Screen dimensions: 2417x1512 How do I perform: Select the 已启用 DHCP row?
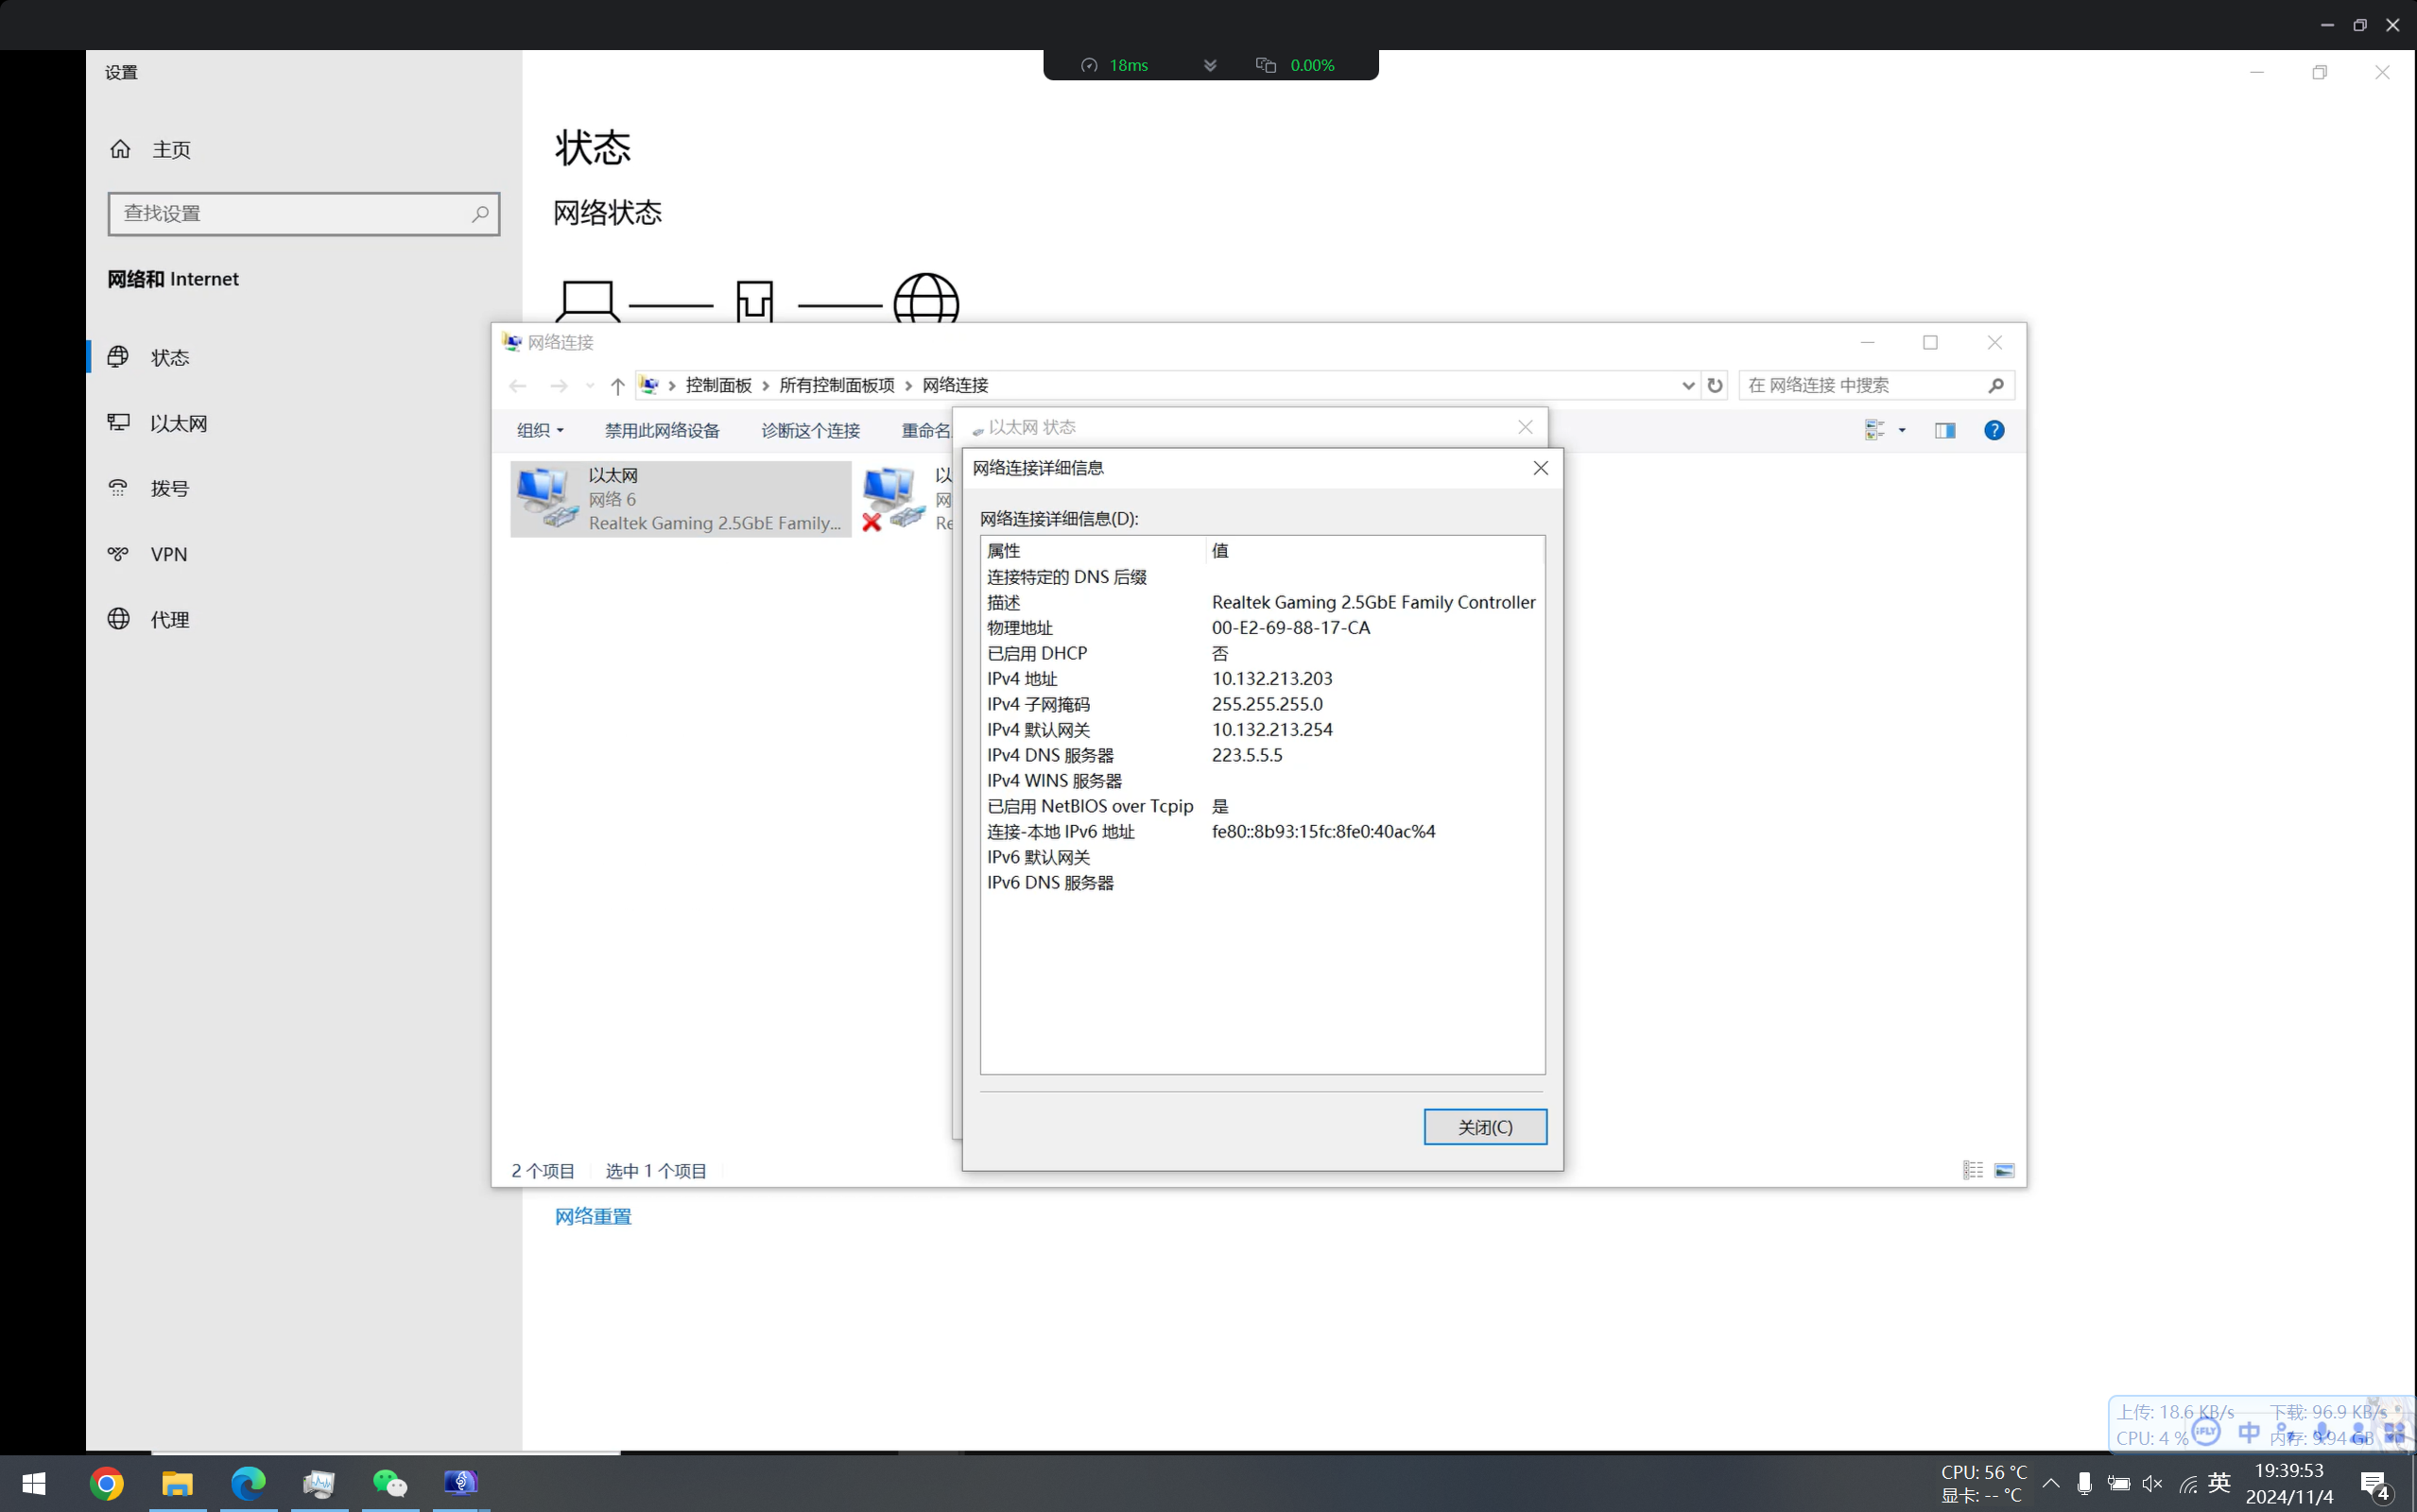[1262, 653]
